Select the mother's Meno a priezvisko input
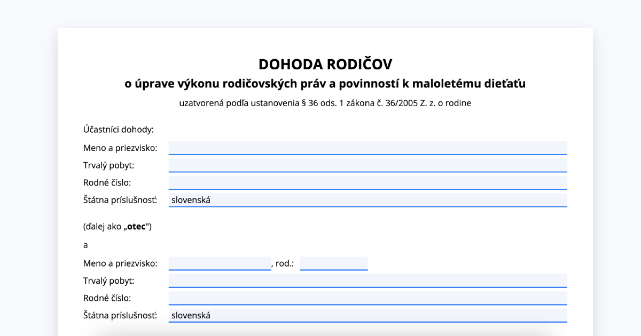 tap(219, 263)
